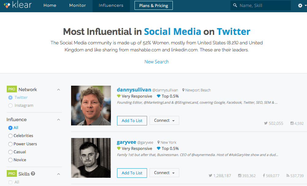Image resolution: width=307 pixels, height=186 pixels.
Task: Click Add To List for garyvee
Action: [x=132, y=173]
